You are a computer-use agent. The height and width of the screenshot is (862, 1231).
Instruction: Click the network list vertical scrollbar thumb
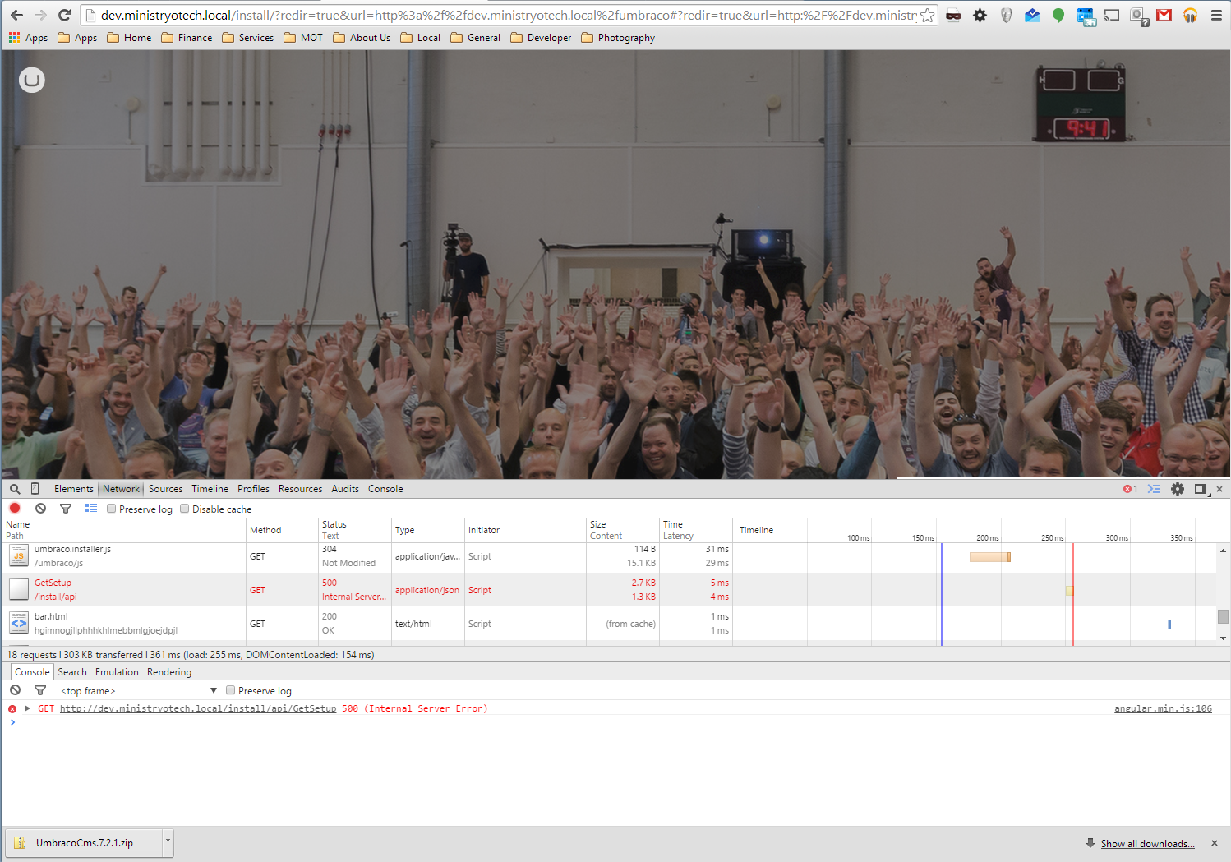[1223, 616]
